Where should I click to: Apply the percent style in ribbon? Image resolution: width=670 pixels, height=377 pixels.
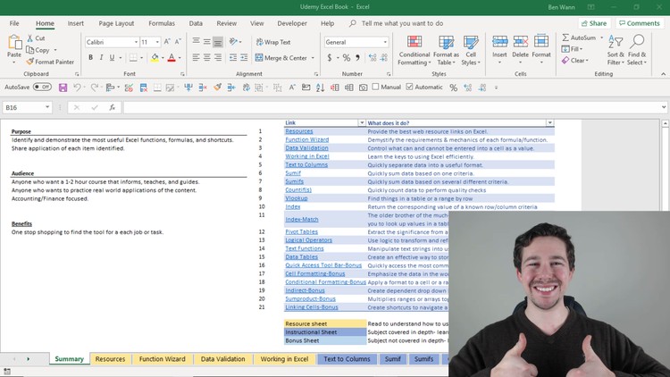click(x=347, y=57)
